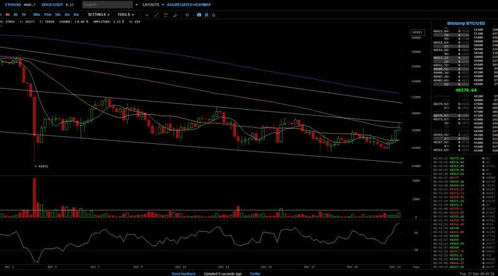Switch to the 1m timeframe
498x276 pixels.
[x=76, y=14]
